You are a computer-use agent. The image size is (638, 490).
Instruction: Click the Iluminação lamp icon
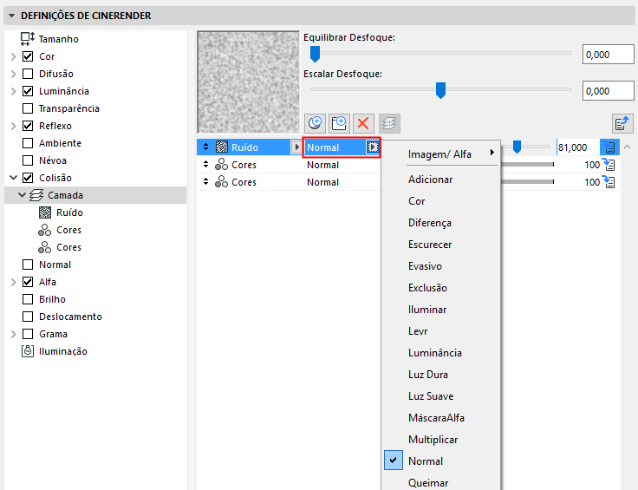28,351
